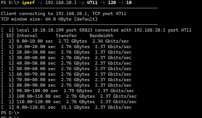This screenshot has height=118, width=202.
Task: Click the duration value 120 in command
Action: click(x=112, y=3)
